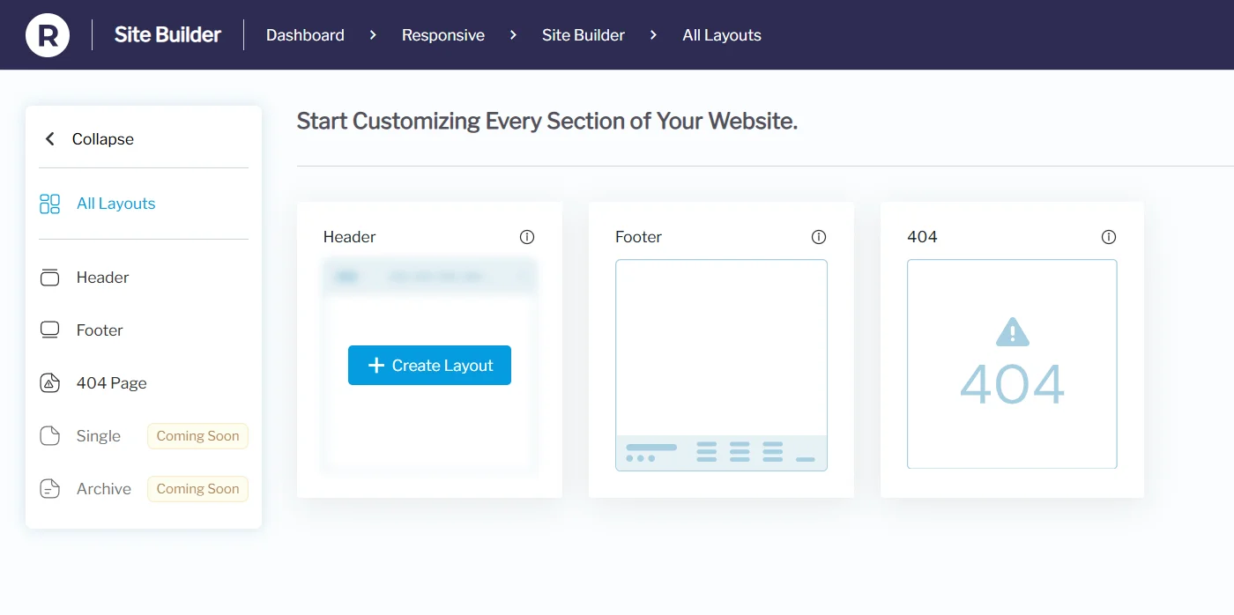Click Footer card title text
This screenshot has height=615, width=1234.
click(x=638, y=237)
